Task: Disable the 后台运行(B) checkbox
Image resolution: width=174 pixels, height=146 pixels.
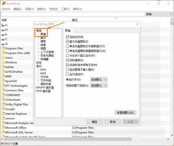Action: coord(68,37)
